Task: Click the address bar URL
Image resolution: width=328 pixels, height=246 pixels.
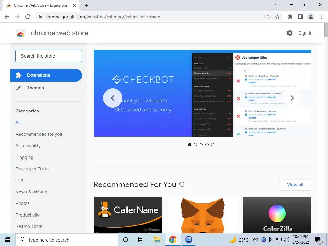Action: click(103, 17)
